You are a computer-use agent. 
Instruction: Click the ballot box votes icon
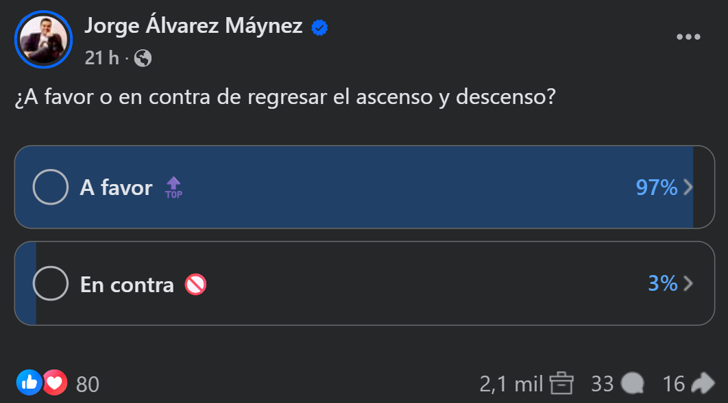click(561, 383)
